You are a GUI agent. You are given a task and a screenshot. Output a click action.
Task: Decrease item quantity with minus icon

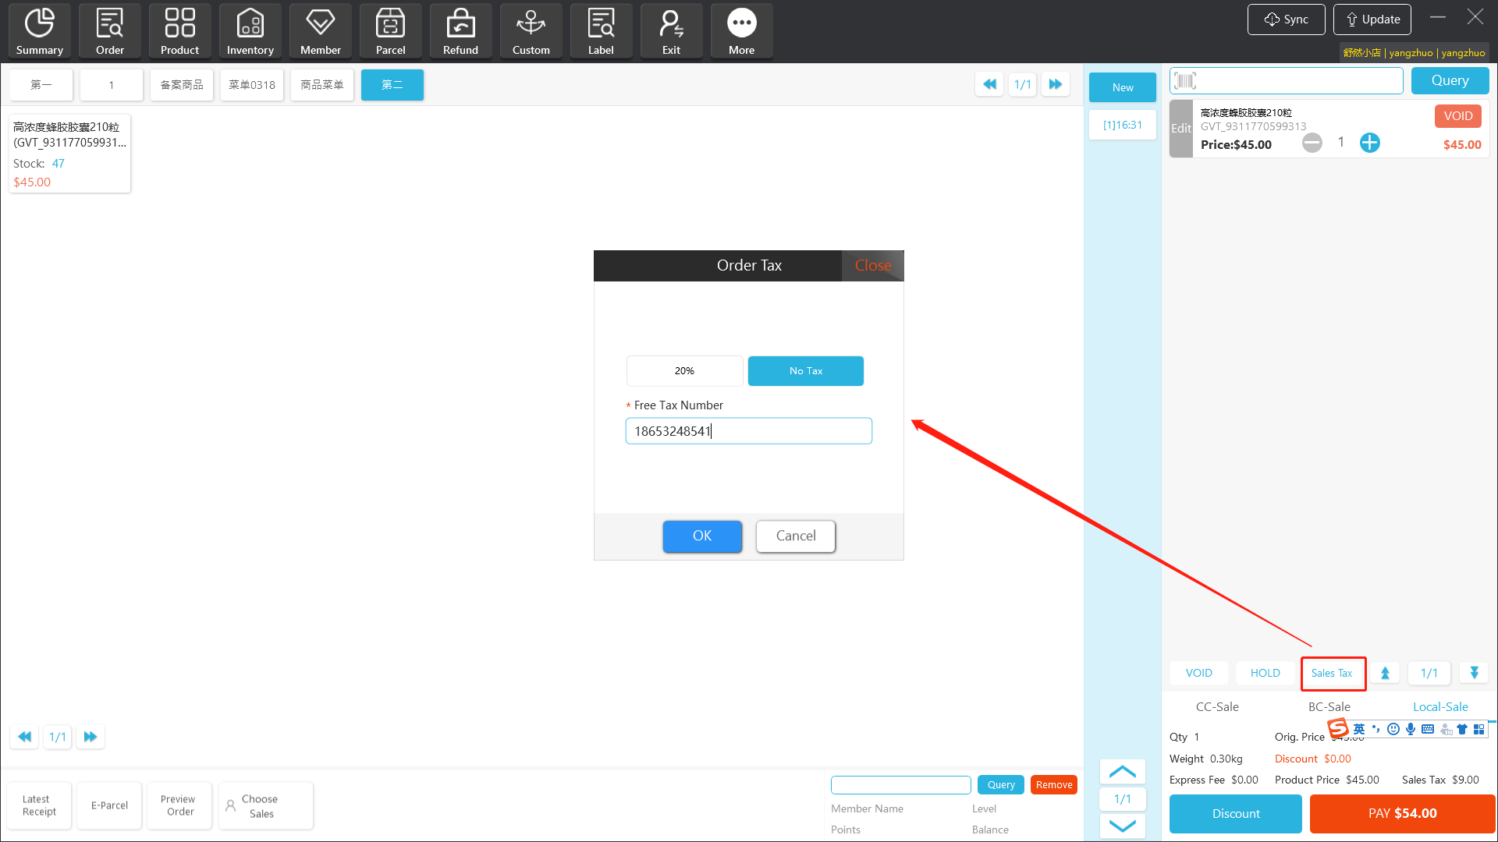click(x=1312, y=143)
